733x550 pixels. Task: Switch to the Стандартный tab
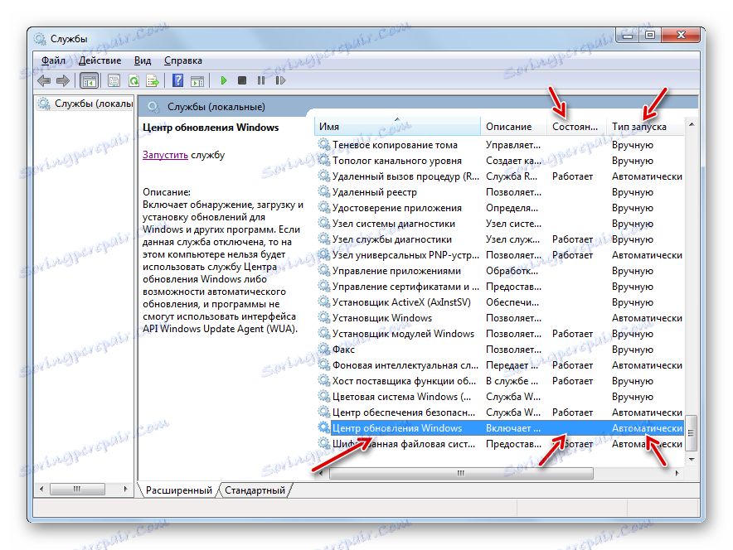(255, 490)
